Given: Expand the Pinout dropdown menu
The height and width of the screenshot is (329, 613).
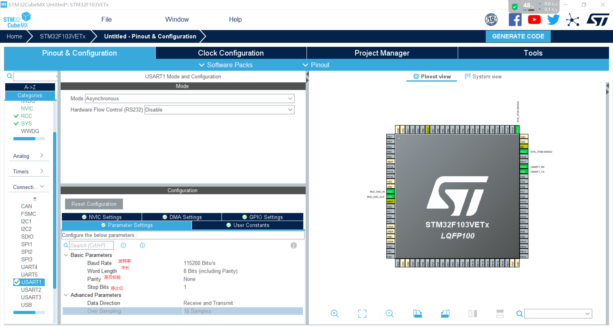Looking at the screenshot, I should click(316, 65).
